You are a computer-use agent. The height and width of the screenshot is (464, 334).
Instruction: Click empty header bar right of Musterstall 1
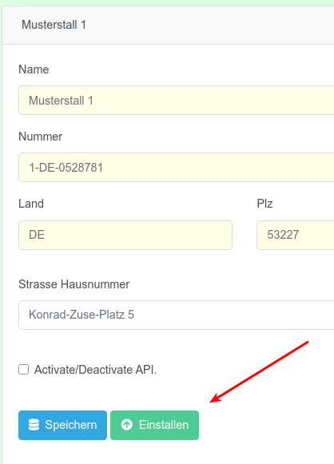coord(207,25)
